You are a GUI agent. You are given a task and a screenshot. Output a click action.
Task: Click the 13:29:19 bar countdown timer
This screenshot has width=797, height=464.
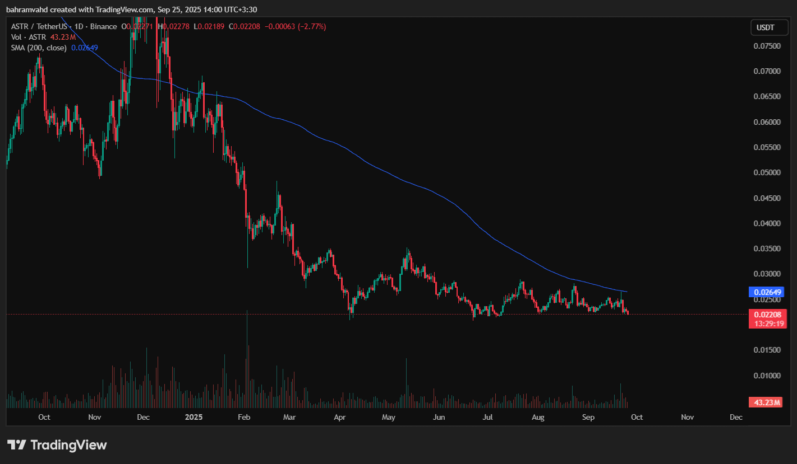(765, 324)
